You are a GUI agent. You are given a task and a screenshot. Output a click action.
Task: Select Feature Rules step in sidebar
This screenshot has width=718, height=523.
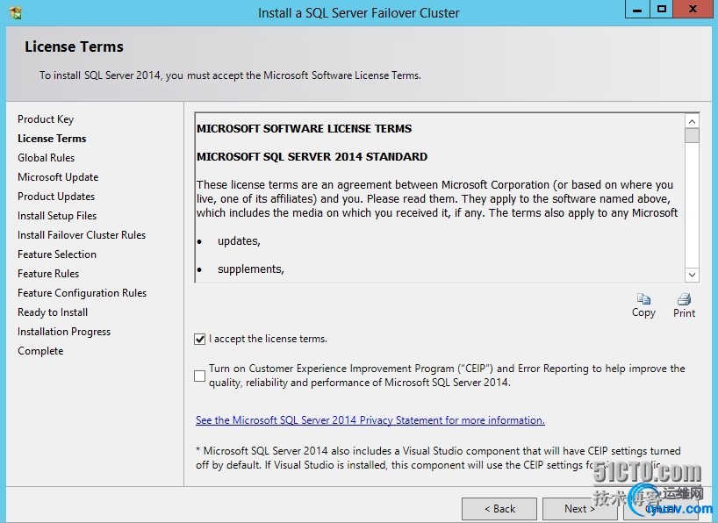[48, 274]
